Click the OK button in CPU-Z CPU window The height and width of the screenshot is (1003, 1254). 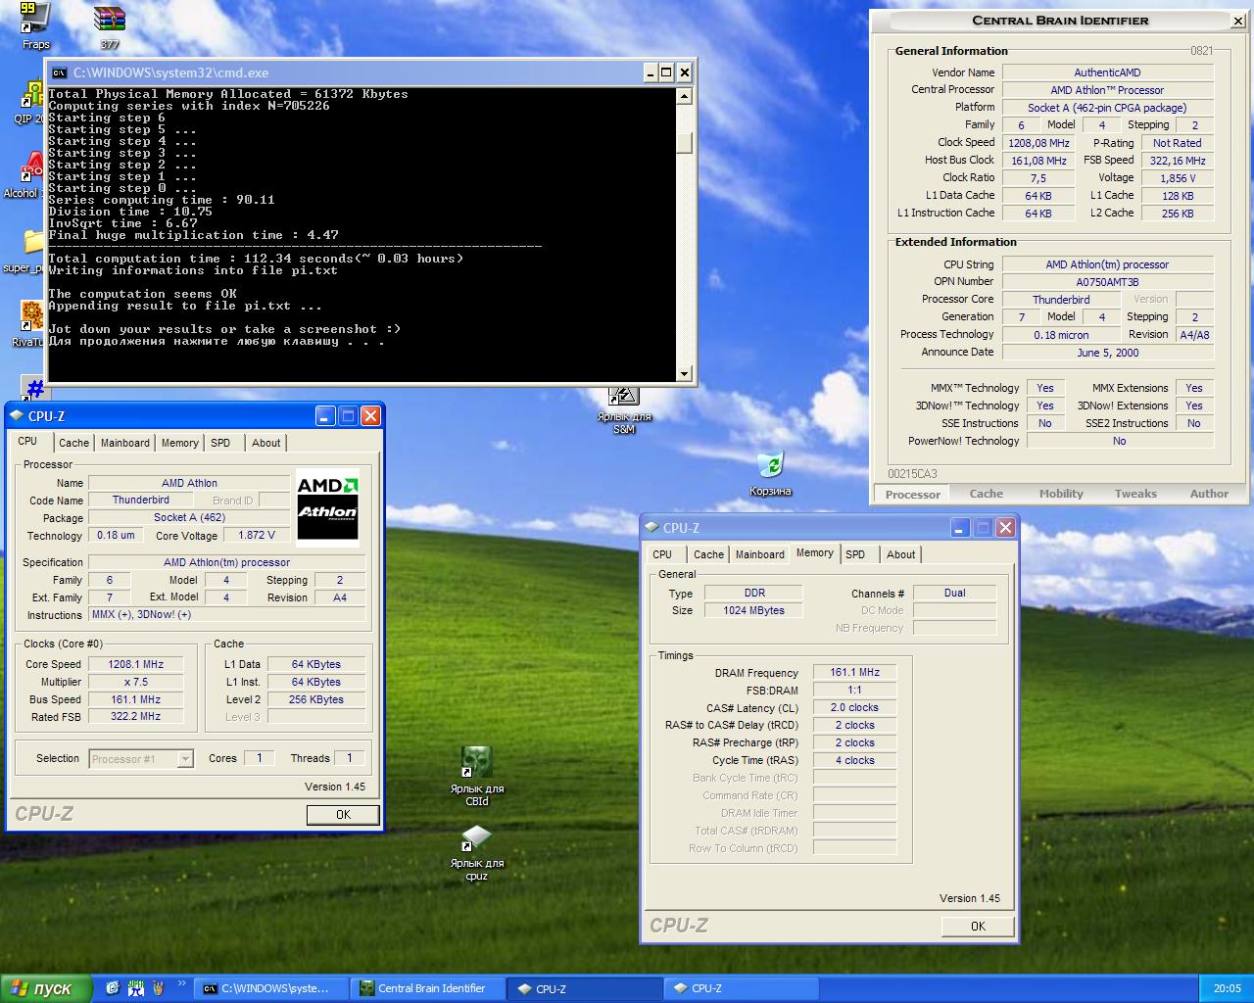[343, 815]
